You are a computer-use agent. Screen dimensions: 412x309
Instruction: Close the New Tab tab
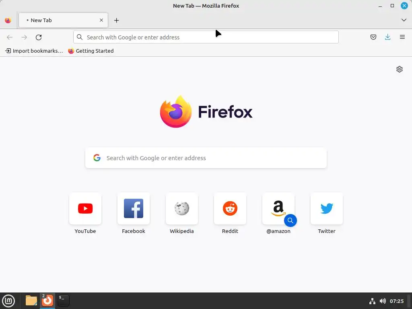click(101, 20)
